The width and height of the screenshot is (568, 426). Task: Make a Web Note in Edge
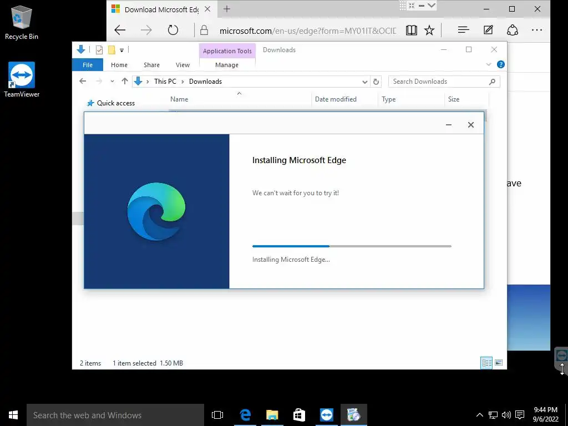[x=488, y=30]
